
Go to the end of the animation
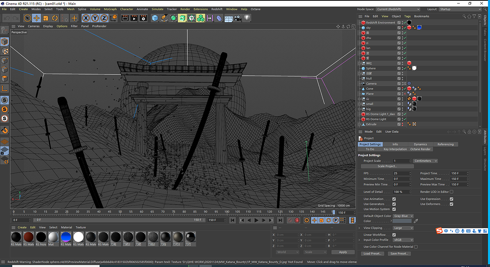[281, 220]
